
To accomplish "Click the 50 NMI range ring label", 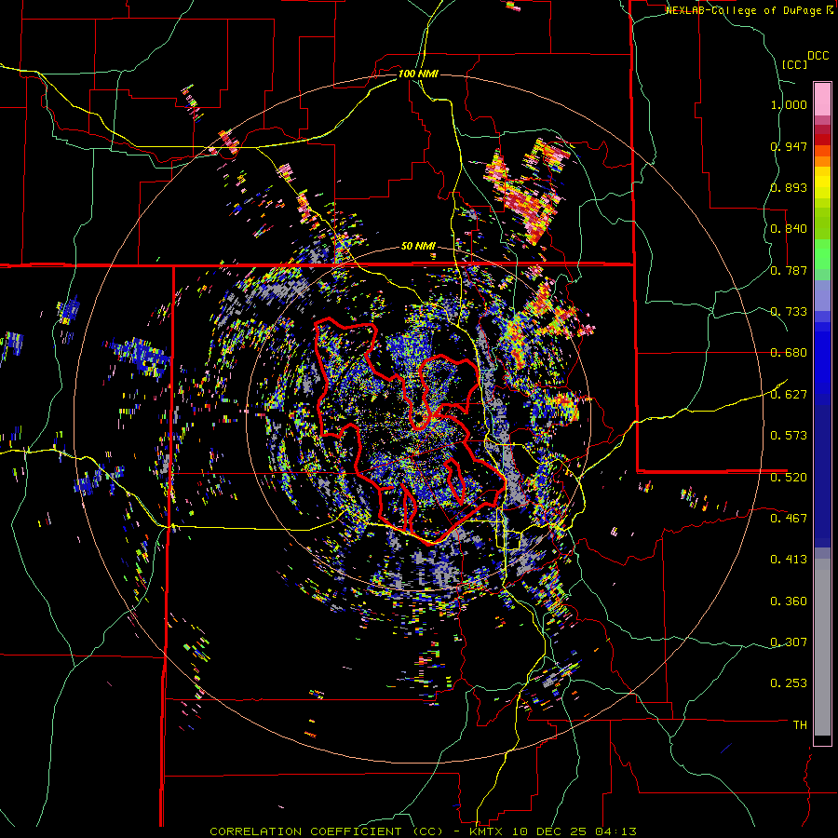I will click(418, 247).
